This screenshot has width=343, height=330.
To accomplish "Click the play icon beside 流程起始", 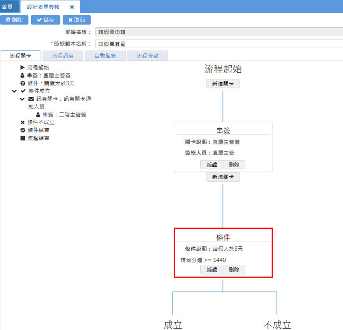I will 22,68.
